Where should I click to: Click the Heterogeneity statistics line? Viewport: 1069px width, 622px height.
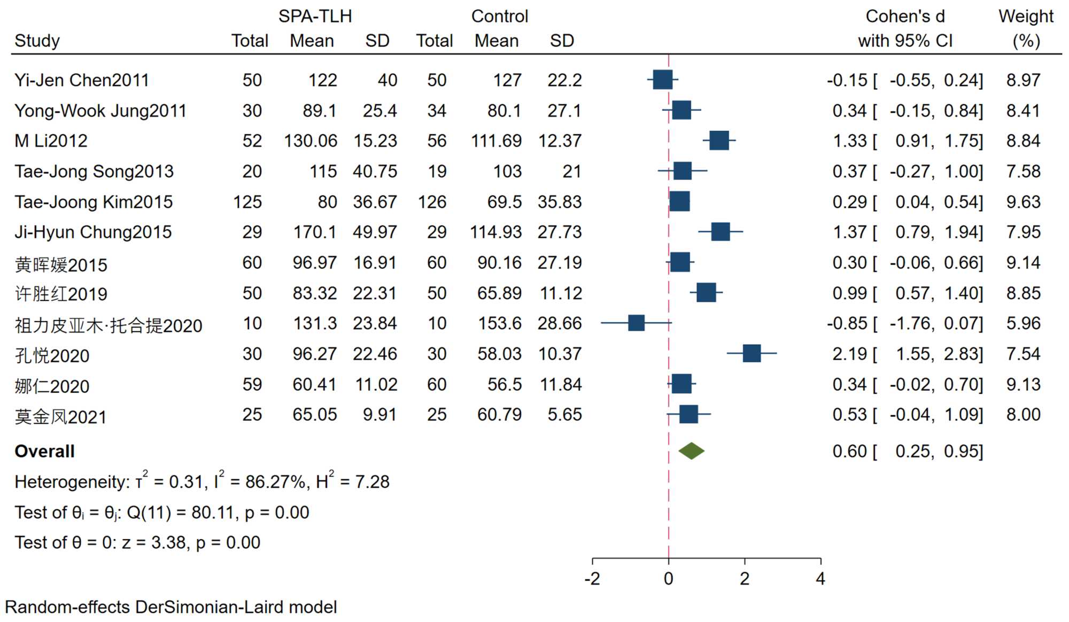tap(202, 481)
